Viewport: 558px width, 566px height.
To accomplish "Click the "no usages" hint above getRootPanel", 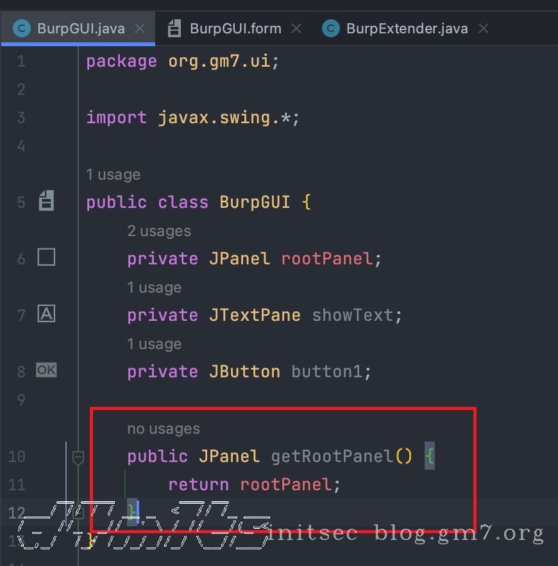I will [x=163, y=429].
